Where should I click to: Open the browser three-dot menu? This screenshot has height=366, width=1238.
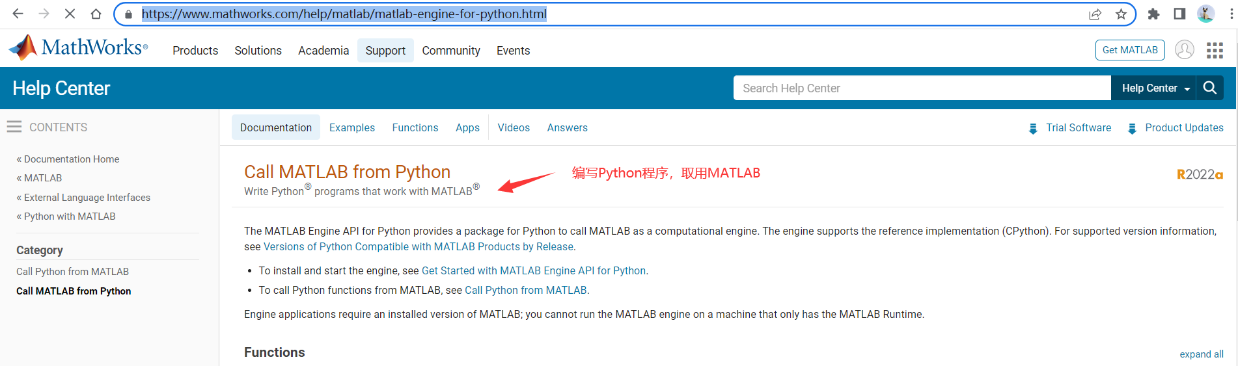click(x=1231, y=14)
